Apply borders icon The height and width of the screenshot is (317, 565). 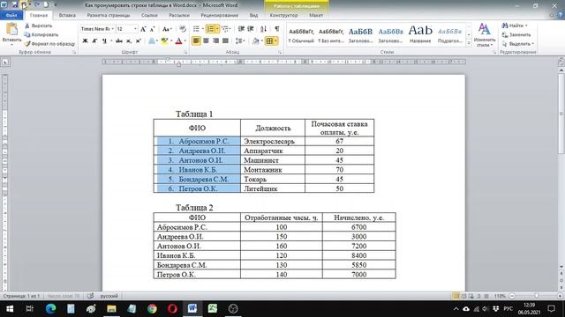coord(269,41)
